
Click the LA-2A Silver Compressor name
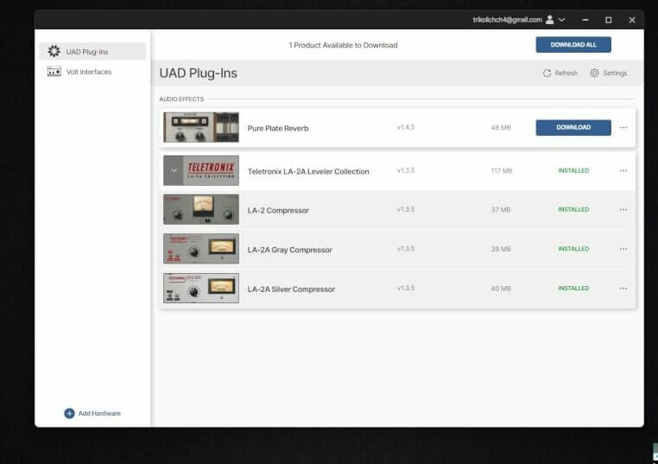(x=291, y=289)
